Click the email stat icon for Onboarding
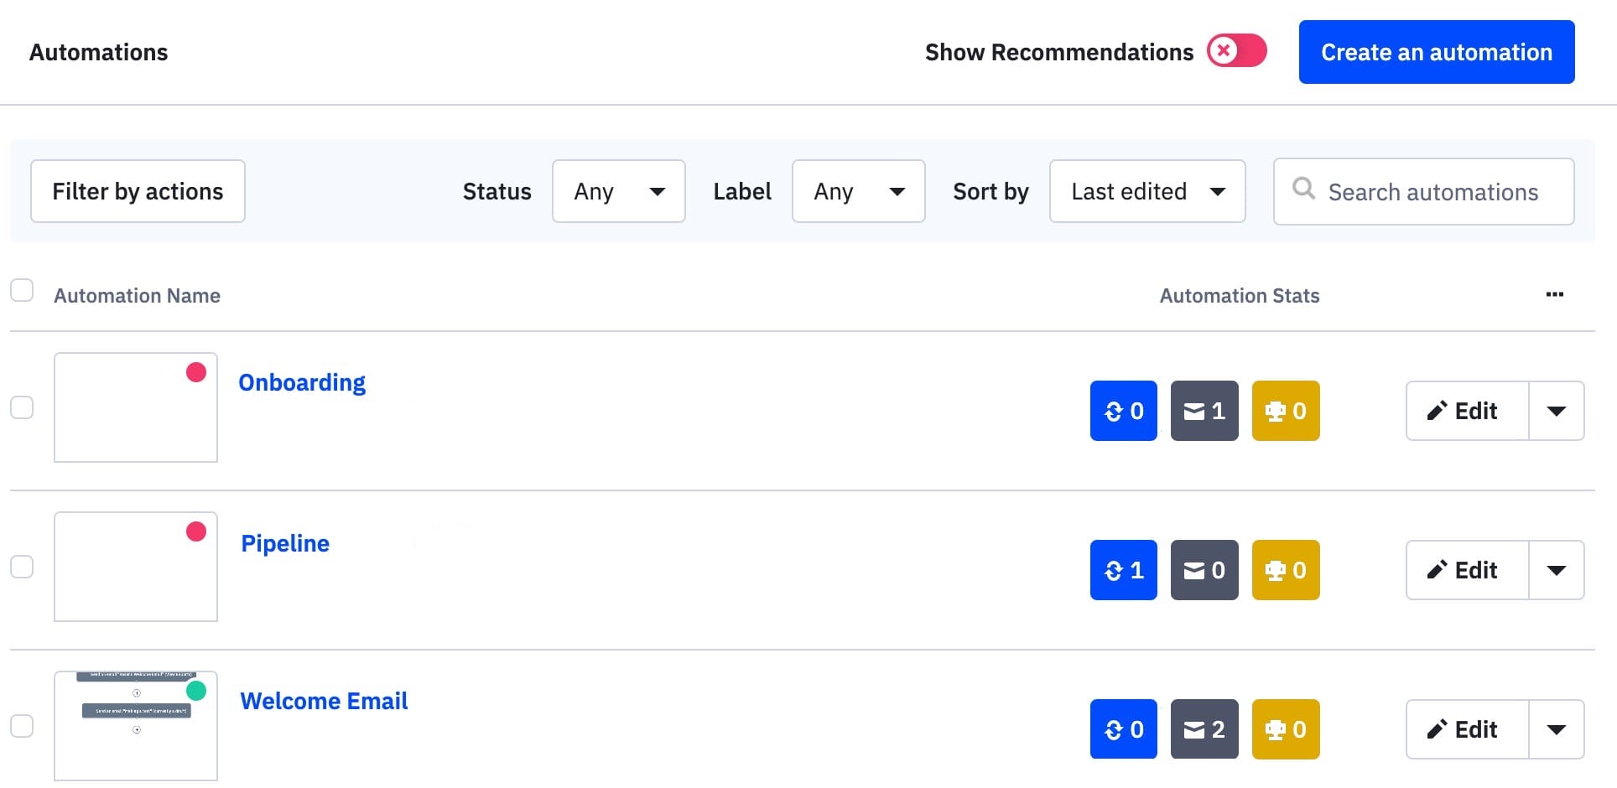The image size is (1617, 788). (1204, 411)
